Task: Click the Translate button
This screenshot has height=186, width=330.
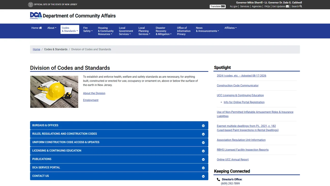Action: click(218, 6)
